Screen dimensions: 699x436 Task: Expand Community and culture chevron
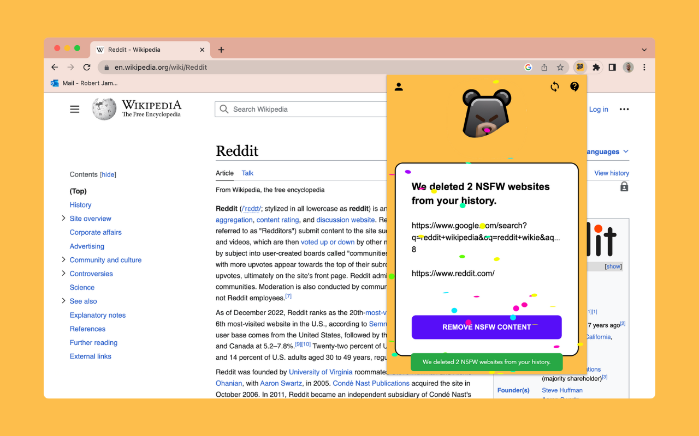tap(63, 259)
